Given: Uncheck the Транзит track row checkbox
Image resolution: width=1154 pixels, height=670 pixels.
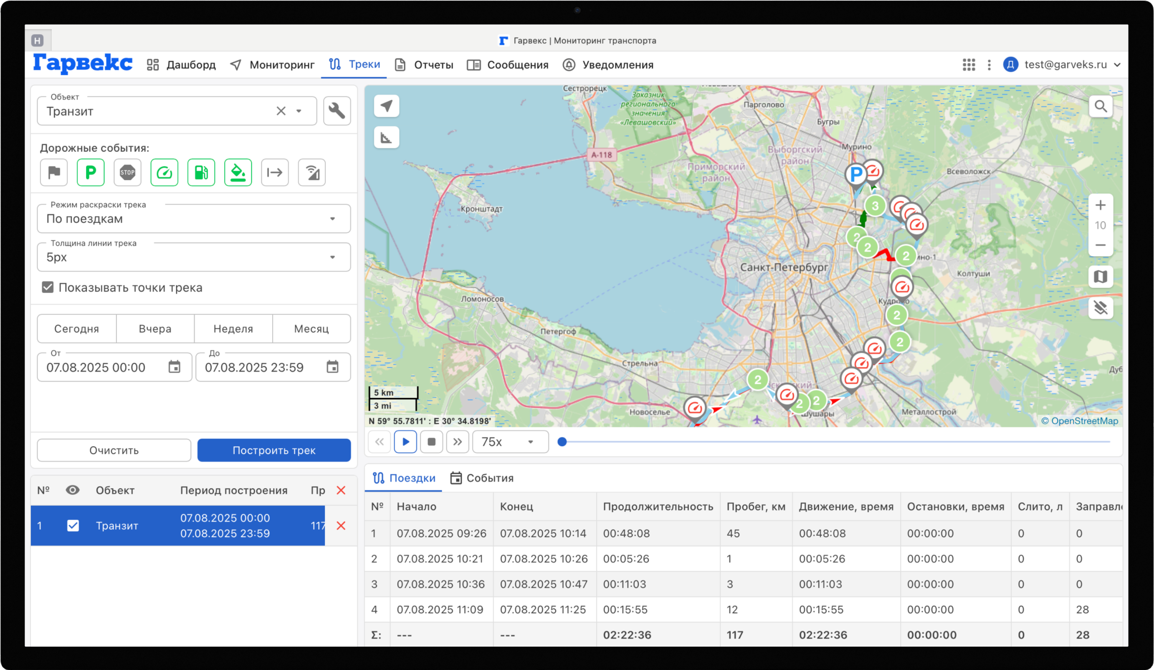Looking at the screenshot, I should coord(73,525).
